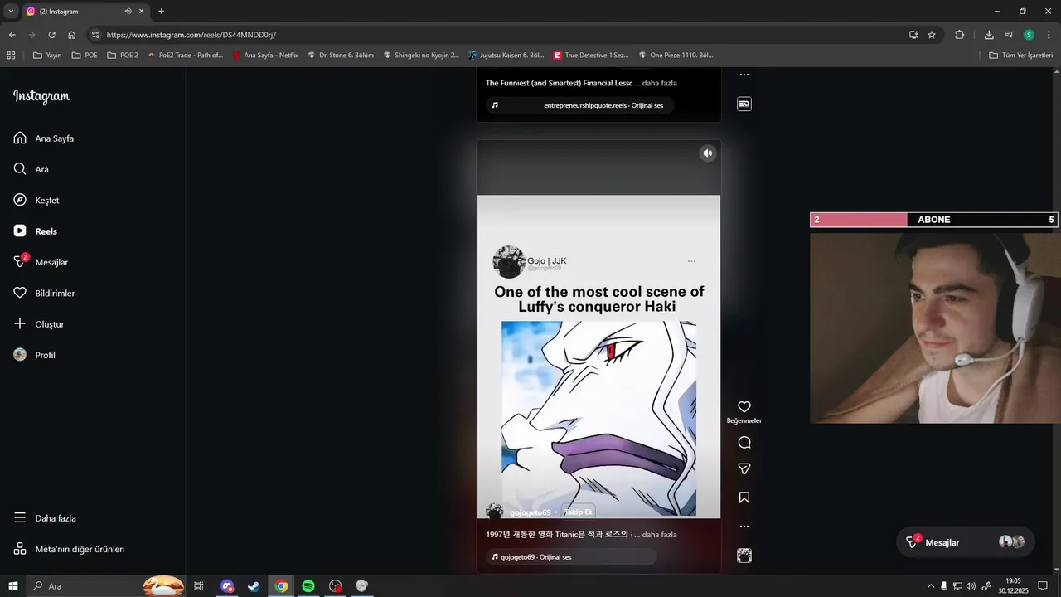Open the Profil page
This screenshot has width=1061, height=597.
(35, 355)
